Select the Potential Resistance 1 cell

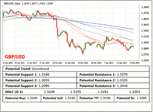click(x=113, y=75)
